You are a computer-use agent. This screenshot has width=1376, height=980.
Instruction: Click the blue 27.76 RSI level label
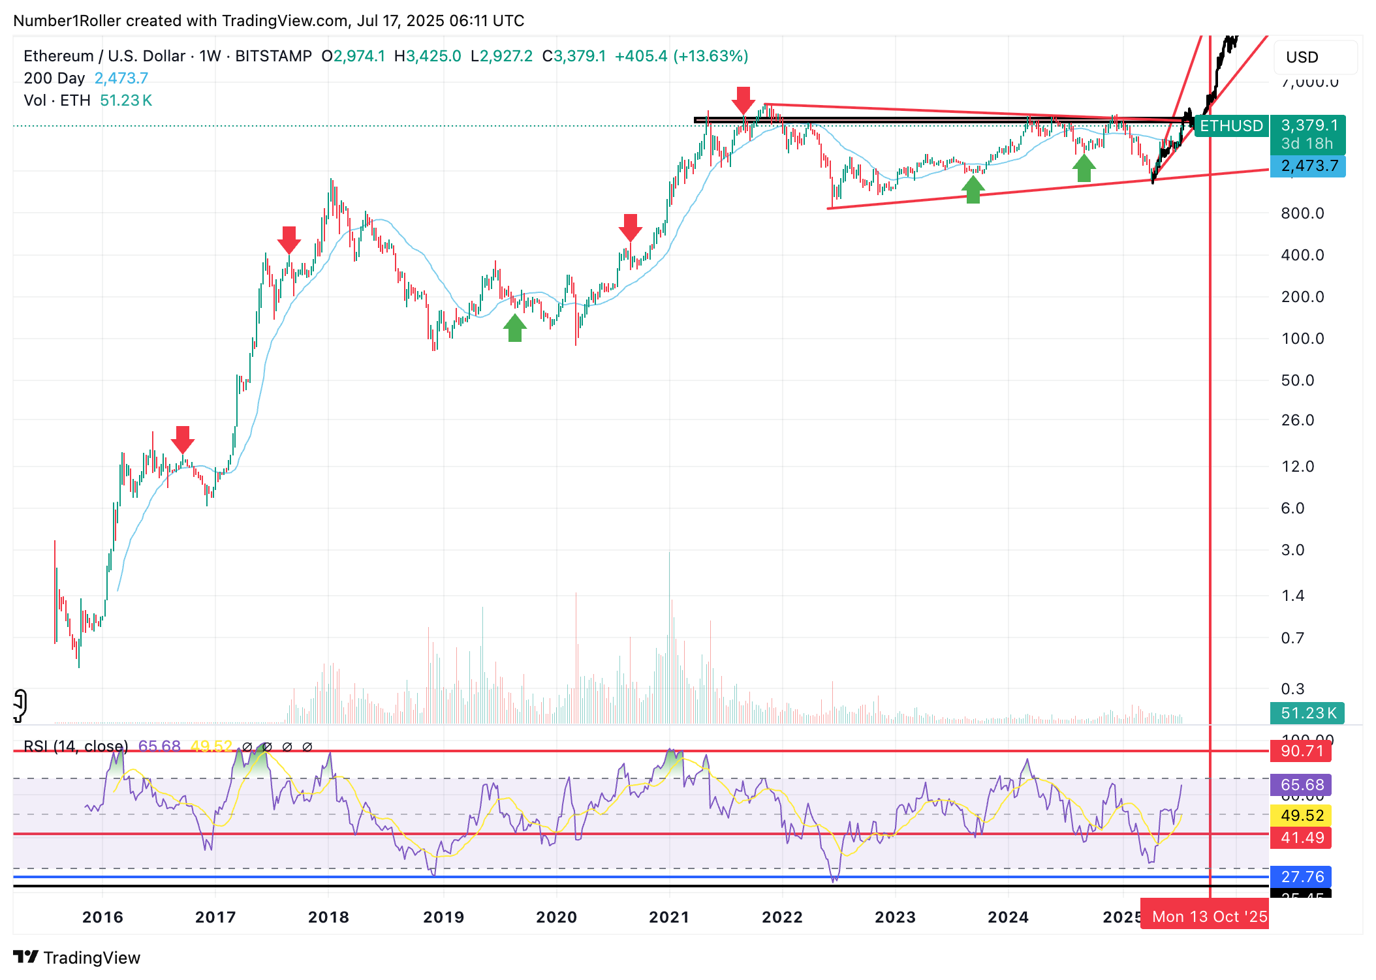[x=1301, y=876]
